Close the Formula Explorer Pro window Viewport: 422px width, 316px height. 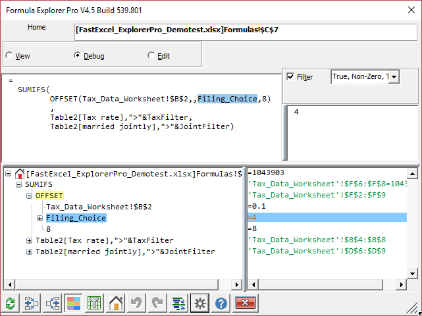[411, 11]
